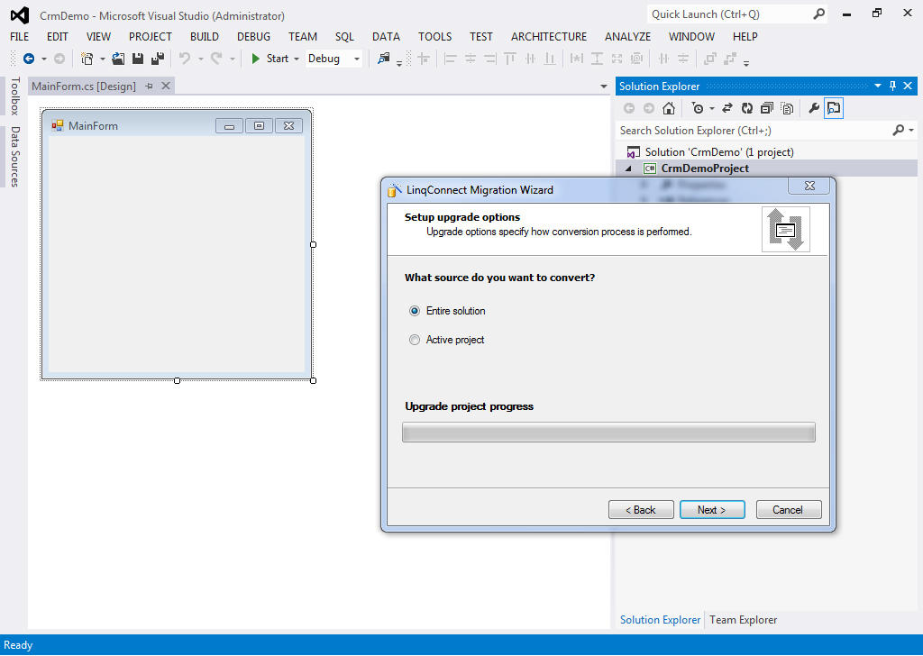This screenshot has width=923, height=656.
Task: Click the Open File toolbar icon
Action: point(118,59)
